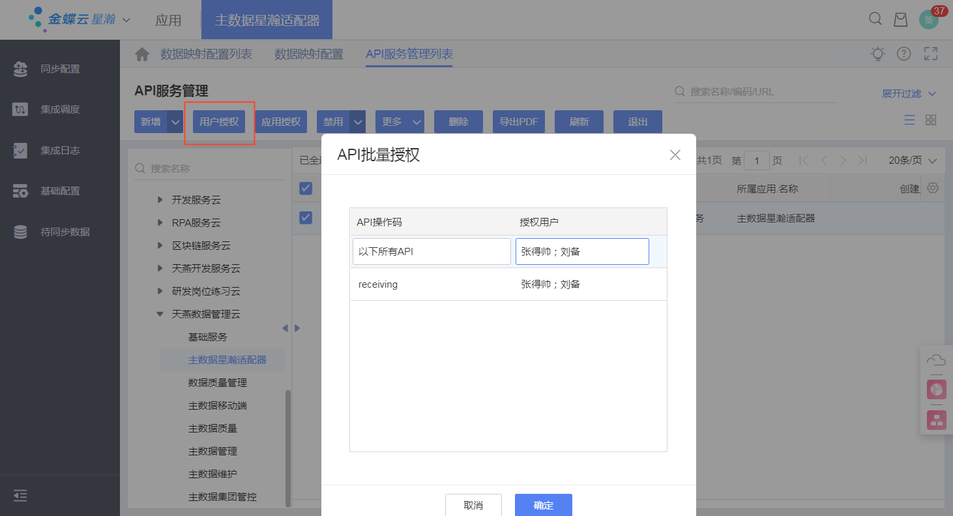
Task: Go to first page arrow icon
Action: 804,160
